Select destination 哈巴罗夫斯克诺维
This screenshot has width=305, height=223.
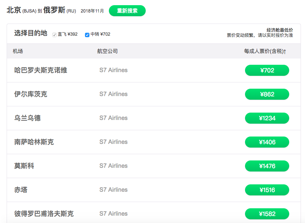coord(40,70)
